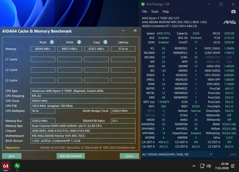Click the DRAM:FSB Ratio 32:1 field

click(123, 121)
